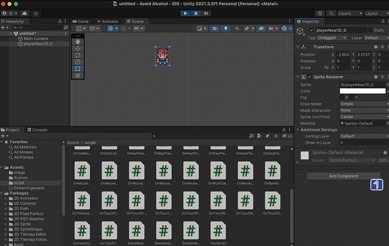This screenshot has width=389, height=246.
Task: Open the sprite Color swatch
Action: point(362,91)
